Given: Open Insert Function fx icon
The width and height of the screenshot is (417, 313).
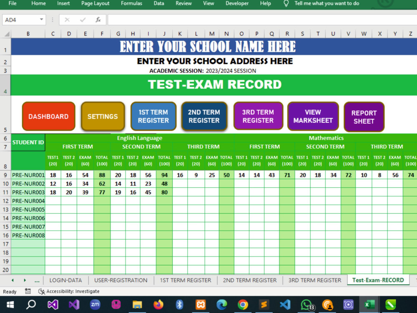Looking at the screenshot, I should 98,20.
